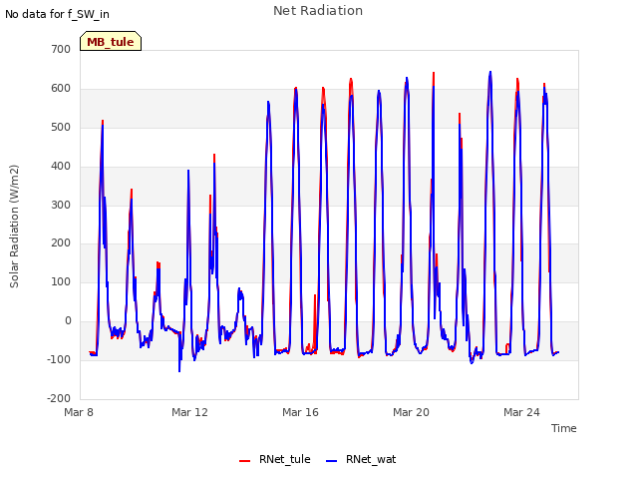Screen dimensions: 638x479
Task: Click the 0 y-axis tick label
Action: (x=68, y=321)
